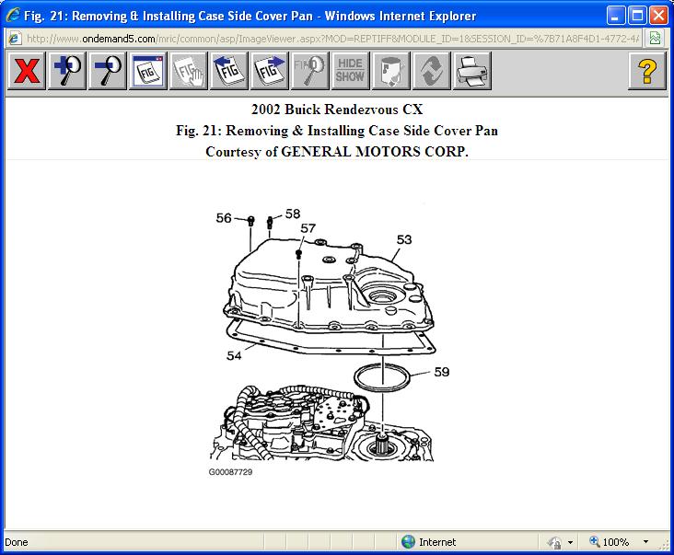Print the figure with the printer icon
The width and height of the screenshot is (674, 555).
(472, 71)
